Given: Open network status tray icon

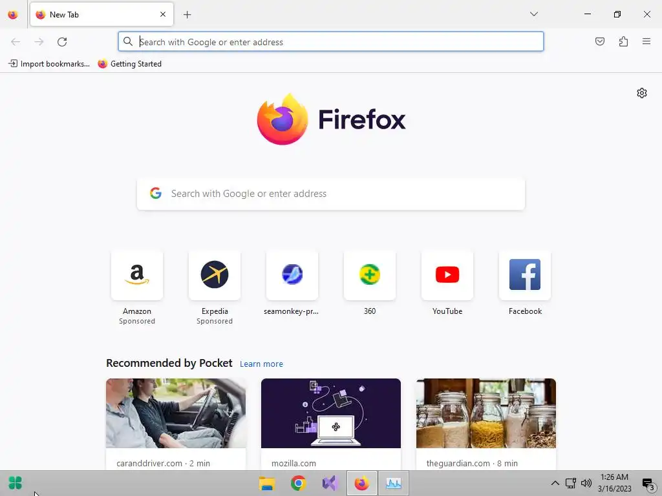Looking at the screenshot, I should [570, 483].
